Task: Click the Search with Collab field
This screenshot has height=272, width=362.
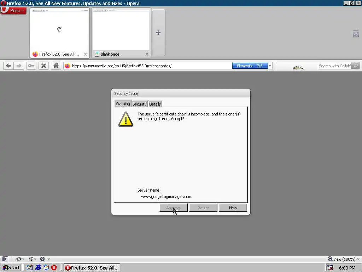Action: coord(334,66)
